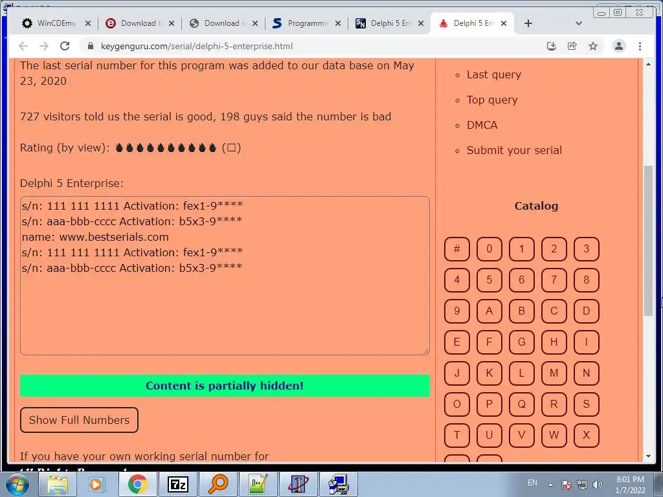Close the active Delphi 5 tab

(504, 23)
